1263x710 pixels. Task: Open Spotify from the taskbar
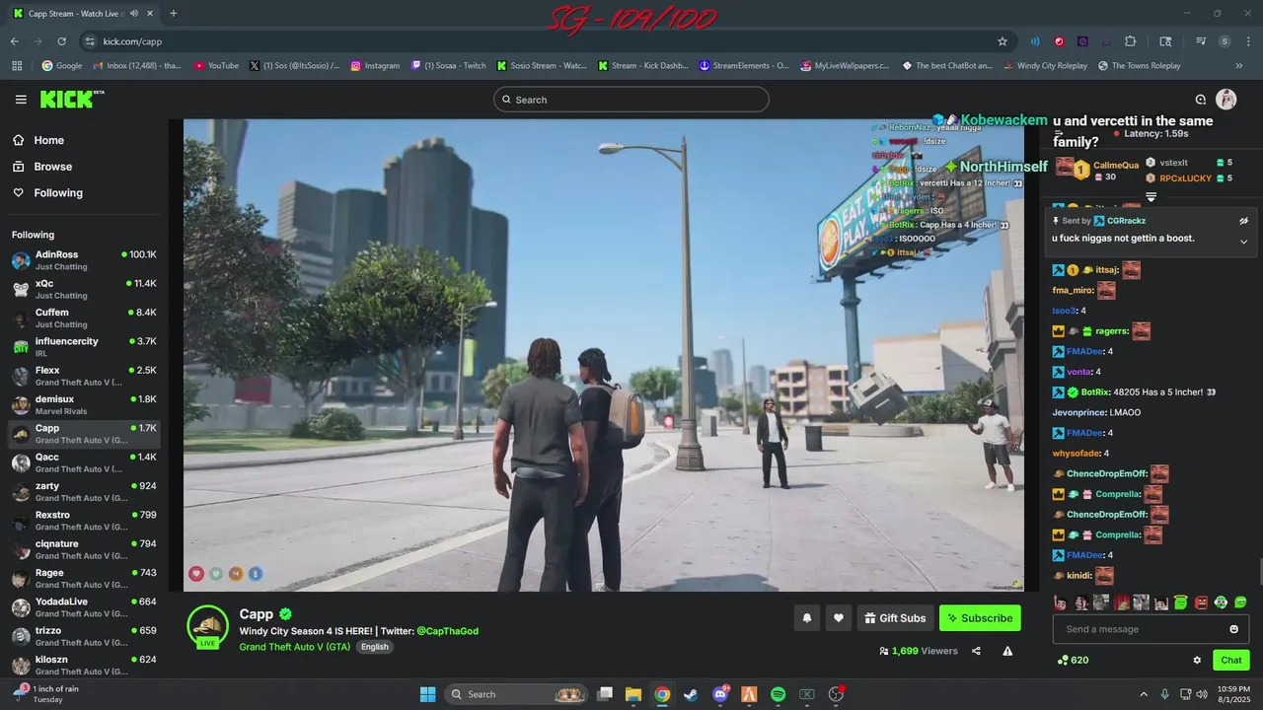(778, 694)
